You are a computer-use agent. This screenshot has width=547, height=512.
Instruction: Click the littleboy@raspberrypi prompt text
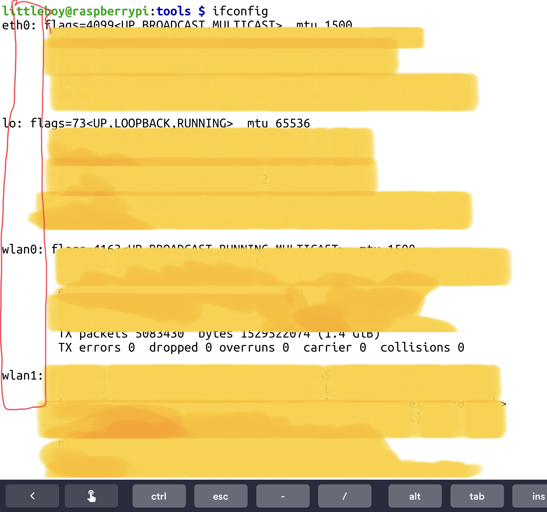[x=75, y=11]
